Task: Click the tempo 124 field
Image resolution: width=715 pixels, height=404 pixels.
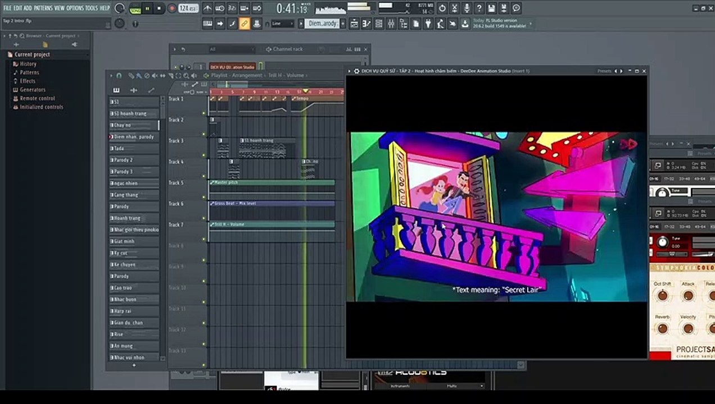Action: [188, 8]
